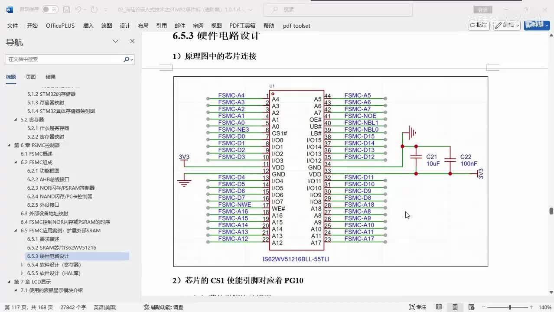
Task: Open the 布局 ribbon tab
Action: 143,26
